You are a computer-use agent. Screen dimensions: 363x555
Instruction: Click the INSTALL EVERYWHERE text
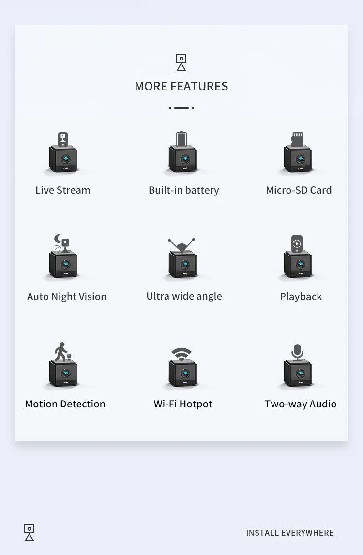[x=290, y=533]
